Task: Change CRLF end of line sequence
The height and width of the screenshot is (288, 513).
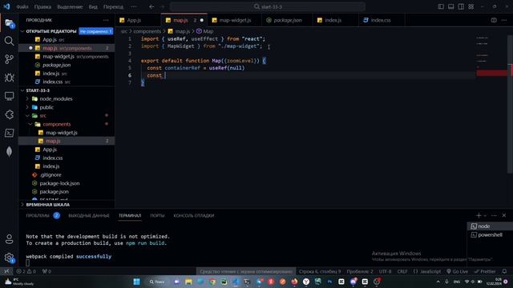Action: [x=402, y=271]
